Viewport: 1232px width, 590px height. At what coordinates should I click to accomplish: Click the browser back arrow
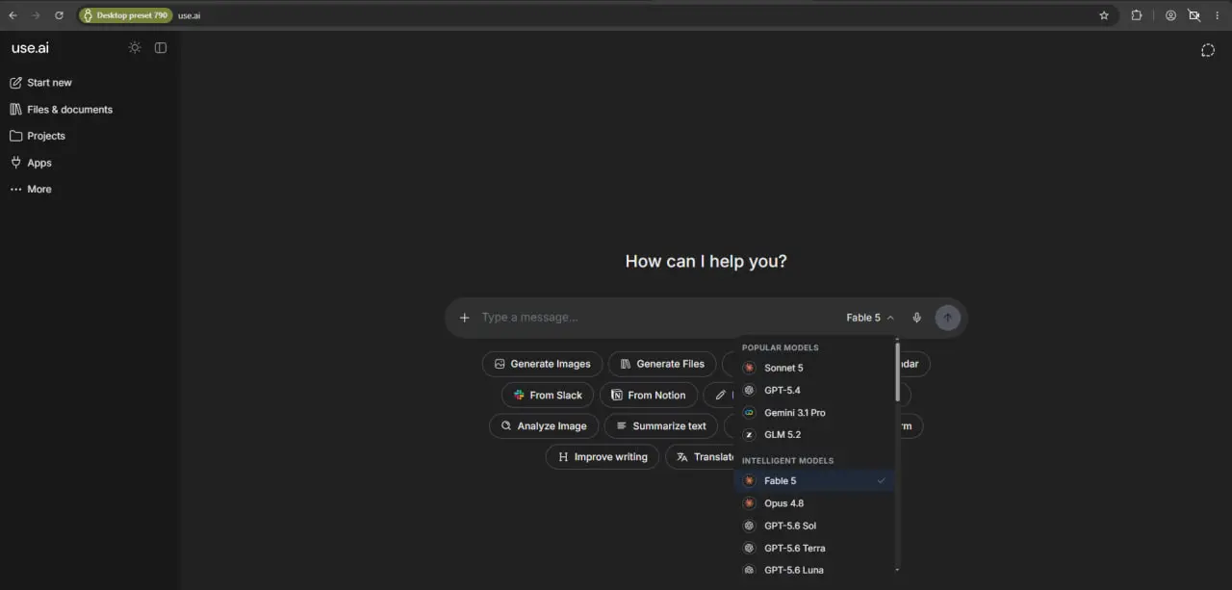13,15
